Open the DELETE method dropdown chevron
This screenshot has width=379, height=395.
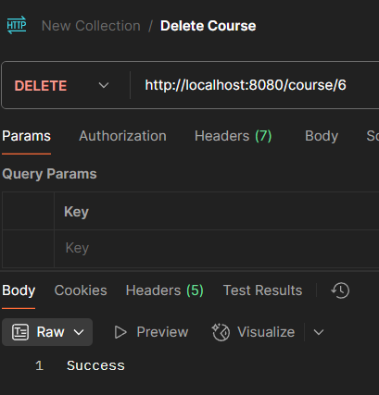point(104,85)
